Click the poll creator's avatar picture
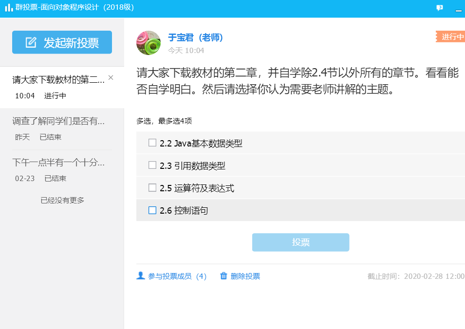This screenshot has width=465, height=329. (x=149, y=43)
